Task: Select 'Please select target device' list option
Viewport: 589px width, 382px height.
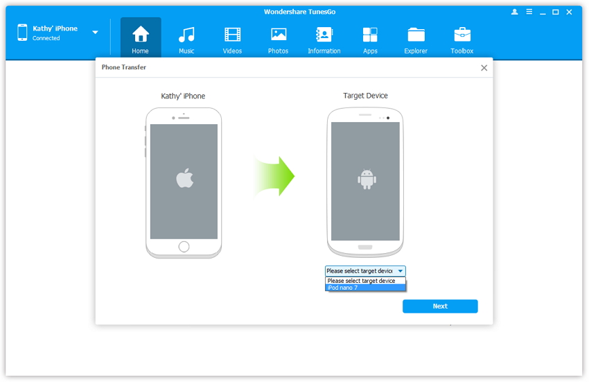Action: click(365, 281)
